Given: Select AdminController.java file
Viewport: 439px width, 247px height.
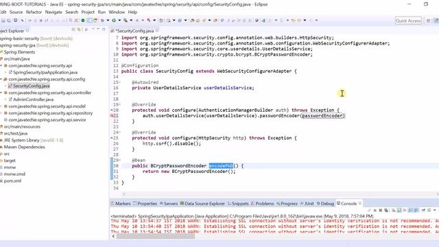Looking at the screenshot, I should pos(33,99).
